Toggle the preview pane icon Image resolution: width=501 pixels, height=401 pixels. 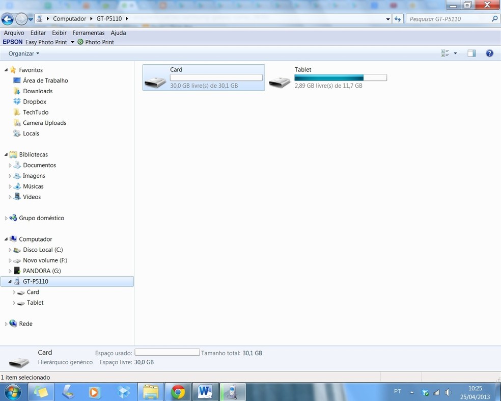[x=471, y=54]
